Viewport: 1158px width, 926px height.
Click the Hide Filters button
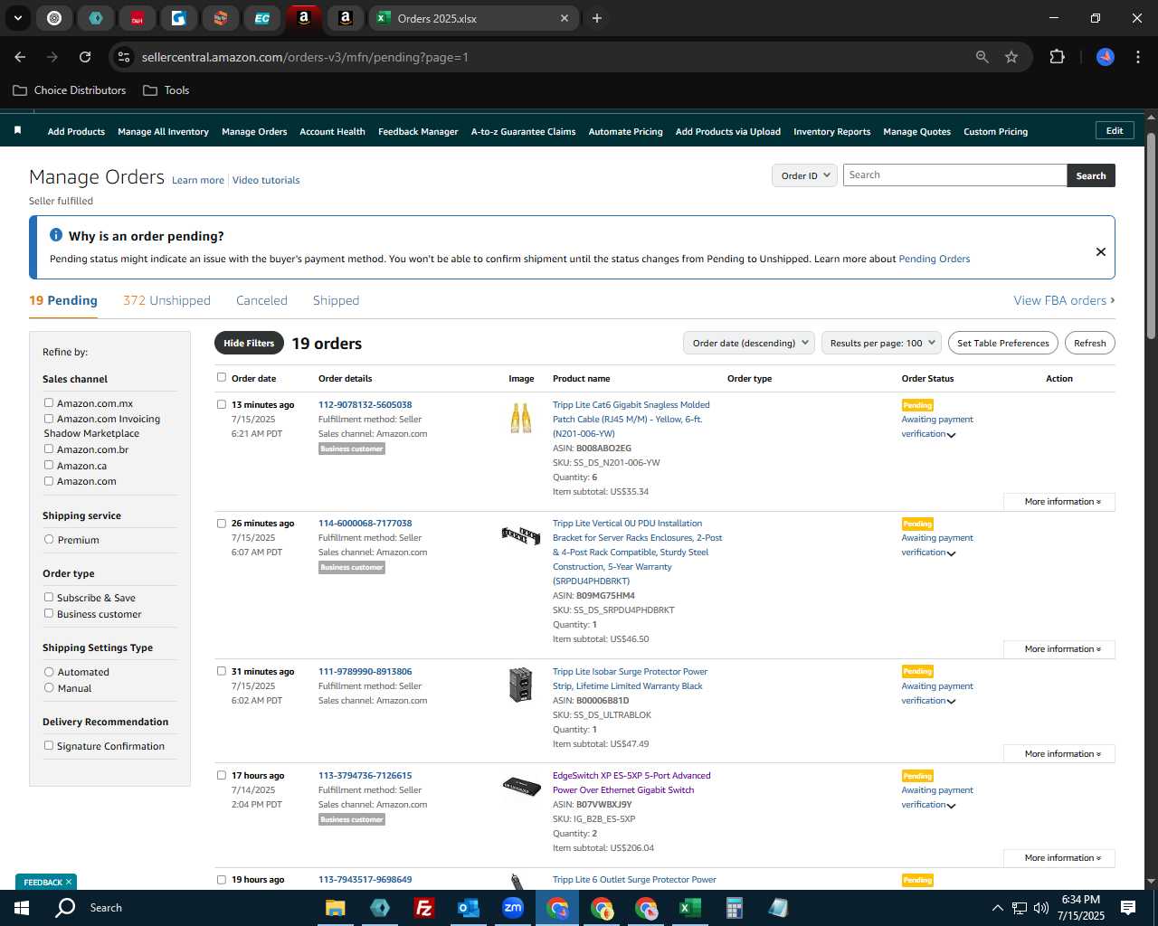(x=249, y=343)
